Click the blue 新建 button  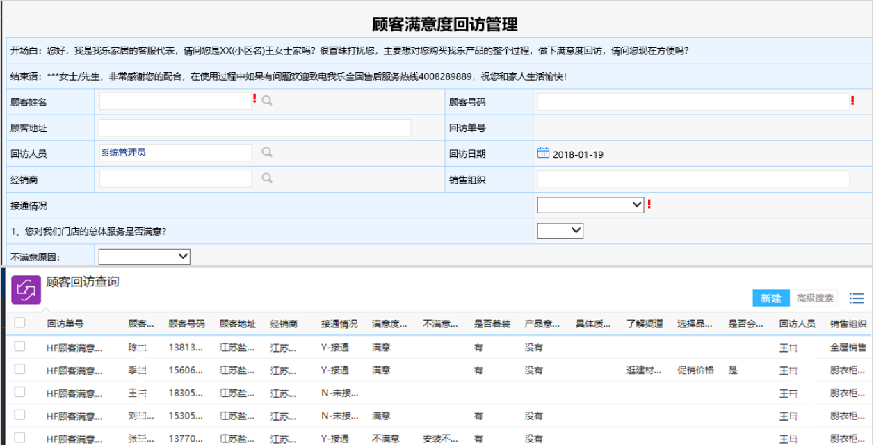pos(770,298)
